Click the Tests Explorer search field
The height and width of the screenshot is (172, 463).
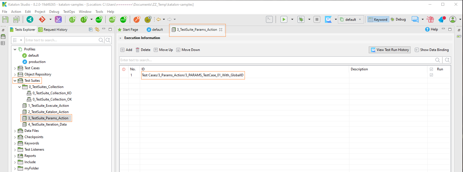(x=61, y=40)
